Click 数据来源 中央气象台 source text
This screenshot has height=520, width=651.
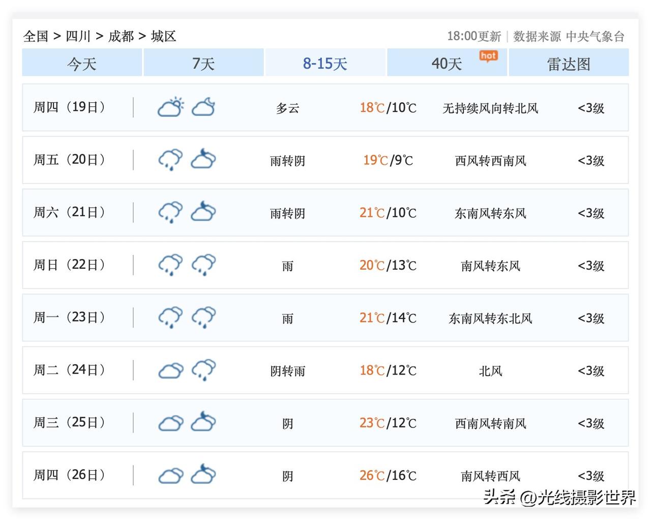[569, 37]
